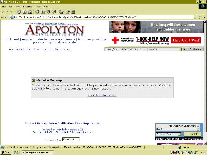Click the Forward arrow toolbar icon
207x155 pixels.
click(x=11, y=12)
